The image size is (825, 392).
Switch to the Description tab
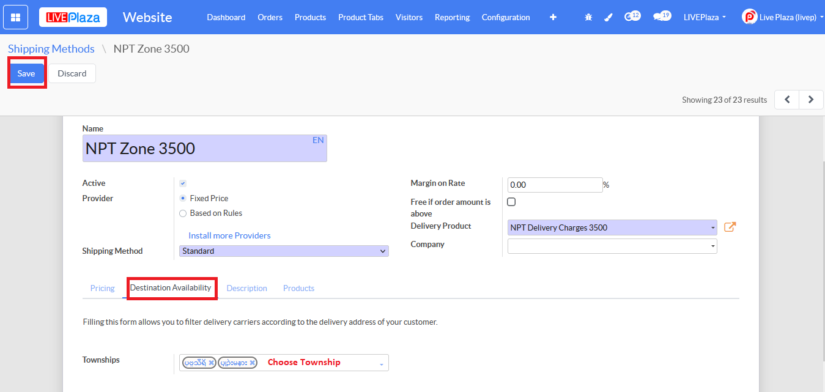click(x=247, y=288)
